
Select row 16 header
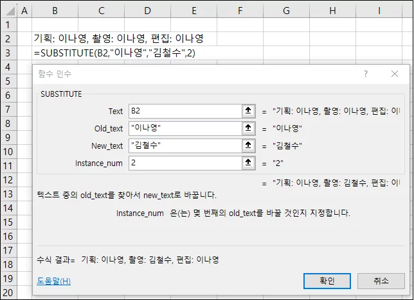pyautogui.click(x=9, y=237)
